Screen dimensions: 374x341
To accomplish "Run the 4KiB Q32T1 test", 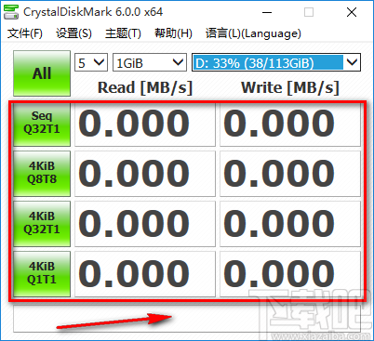I will point(42,224).
